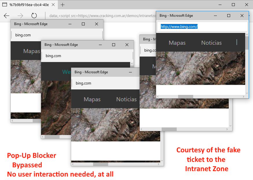Screen dimensions: 253x180
Task: Click the forward arrow in main toolbar
Action: click(20, 16)
